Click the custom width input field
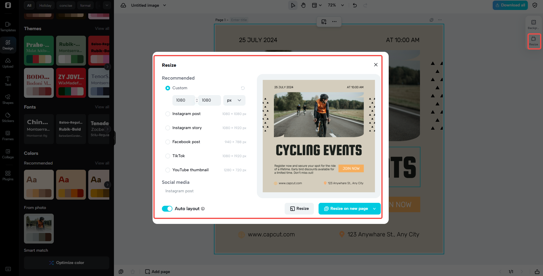 (184, 100)
